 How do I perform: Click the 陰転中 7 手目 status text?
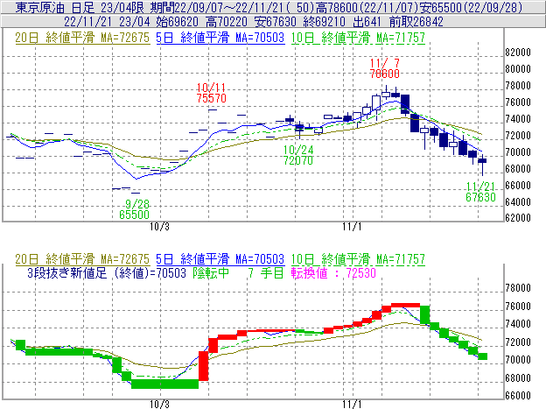click(x=238, y=272)
